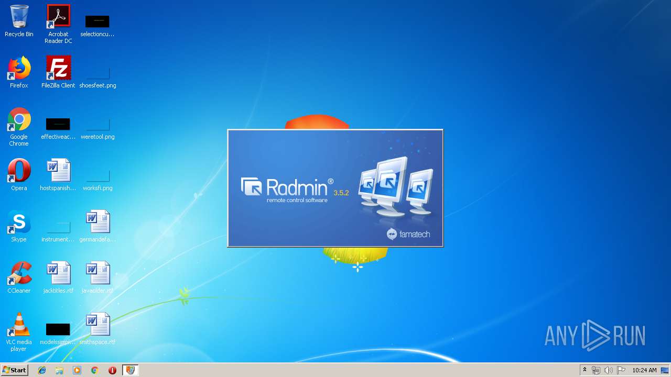
Task: Click the CCleaner desktop shortcut
Action: (19, 278)
